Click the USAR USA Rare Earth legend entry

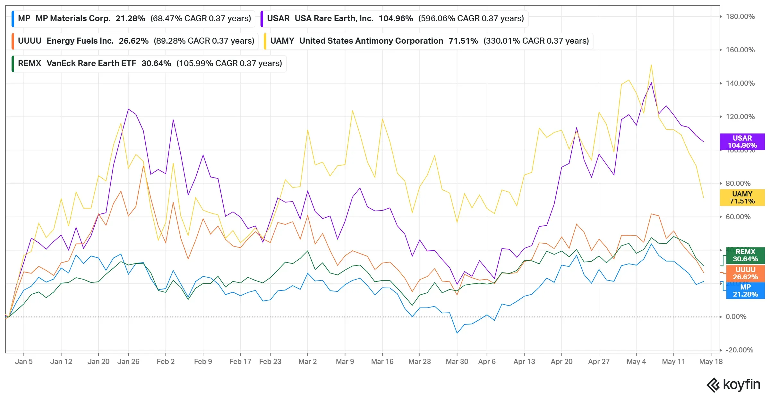click(394, 19)
